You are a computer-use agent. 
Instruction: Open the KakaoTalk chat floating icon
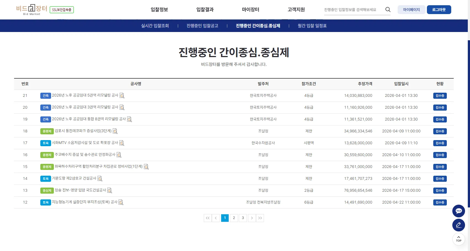pyautogui.click(x=458, y=211)
